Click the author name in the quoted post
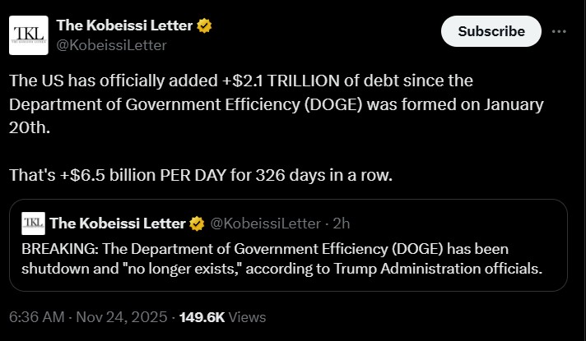Screen dimensions: 586x341 click(x=119, y=223)
